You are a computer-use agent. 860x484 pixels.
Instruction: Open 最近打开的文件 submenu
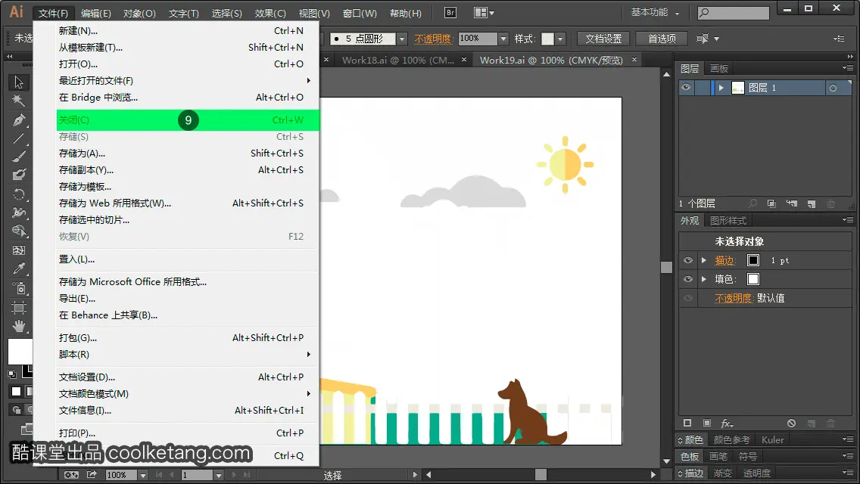[x=187, y=81]
